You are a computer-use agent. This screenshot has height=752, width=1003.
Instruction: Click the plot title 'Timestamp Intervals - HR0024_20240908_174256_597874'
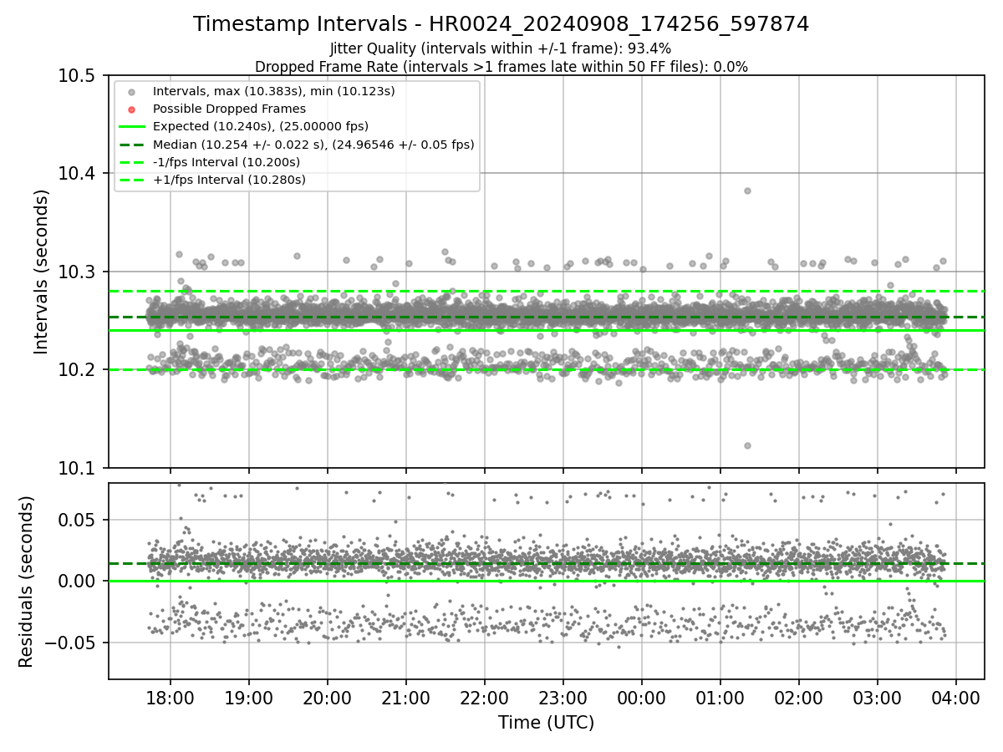coord(501,24)
